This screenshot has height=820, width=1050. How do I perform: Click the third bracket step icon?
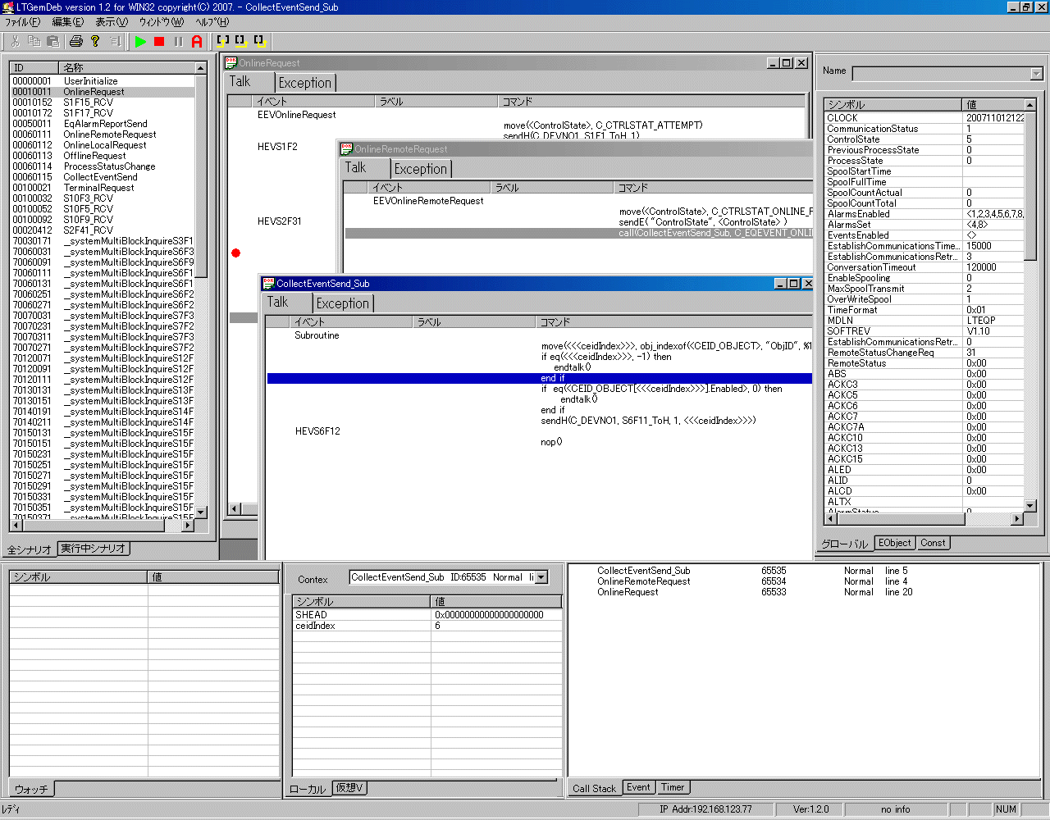259,41
